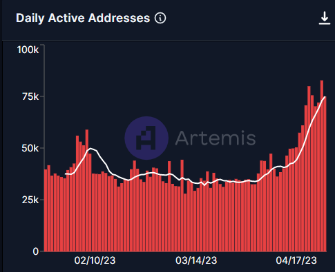Click the early February peak bar near 59k

[87, 190]
